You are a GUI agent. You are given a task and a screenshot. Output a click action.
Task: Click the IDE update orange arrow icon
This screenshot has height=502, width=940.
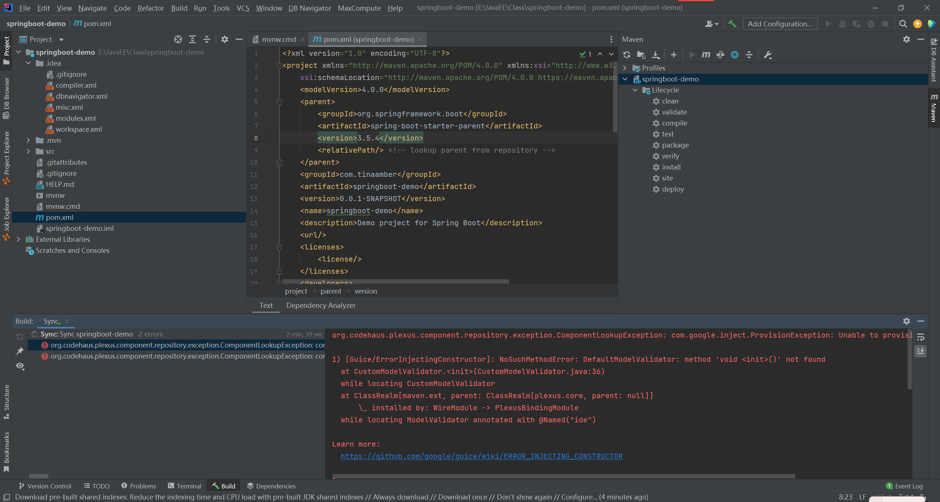click(x=918, y=24)
